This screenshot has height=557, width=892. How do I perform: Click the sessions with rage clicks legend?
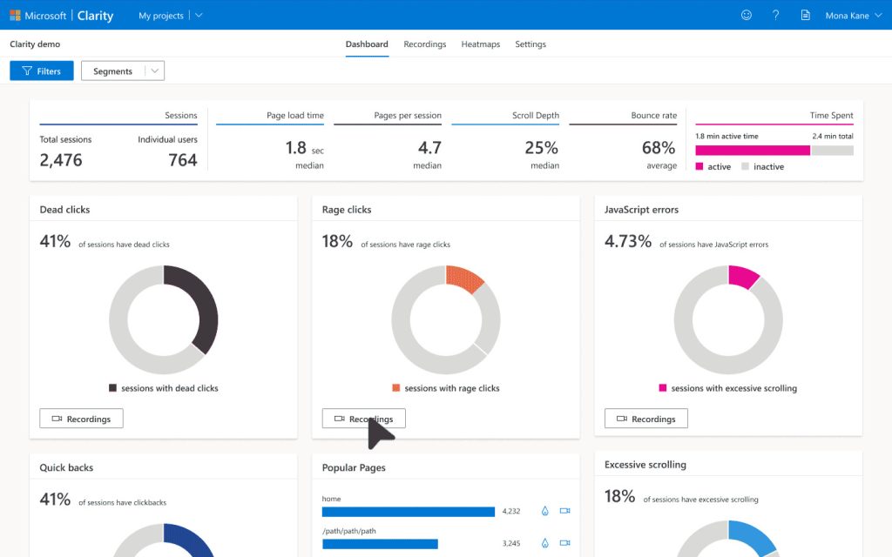(445, 388)
